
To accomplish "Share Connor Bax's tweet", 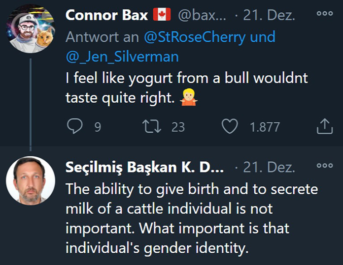I will coord(324,127).
